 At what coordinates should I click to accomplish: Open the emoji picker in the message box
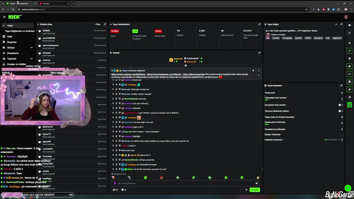click(x=257, y=183)
